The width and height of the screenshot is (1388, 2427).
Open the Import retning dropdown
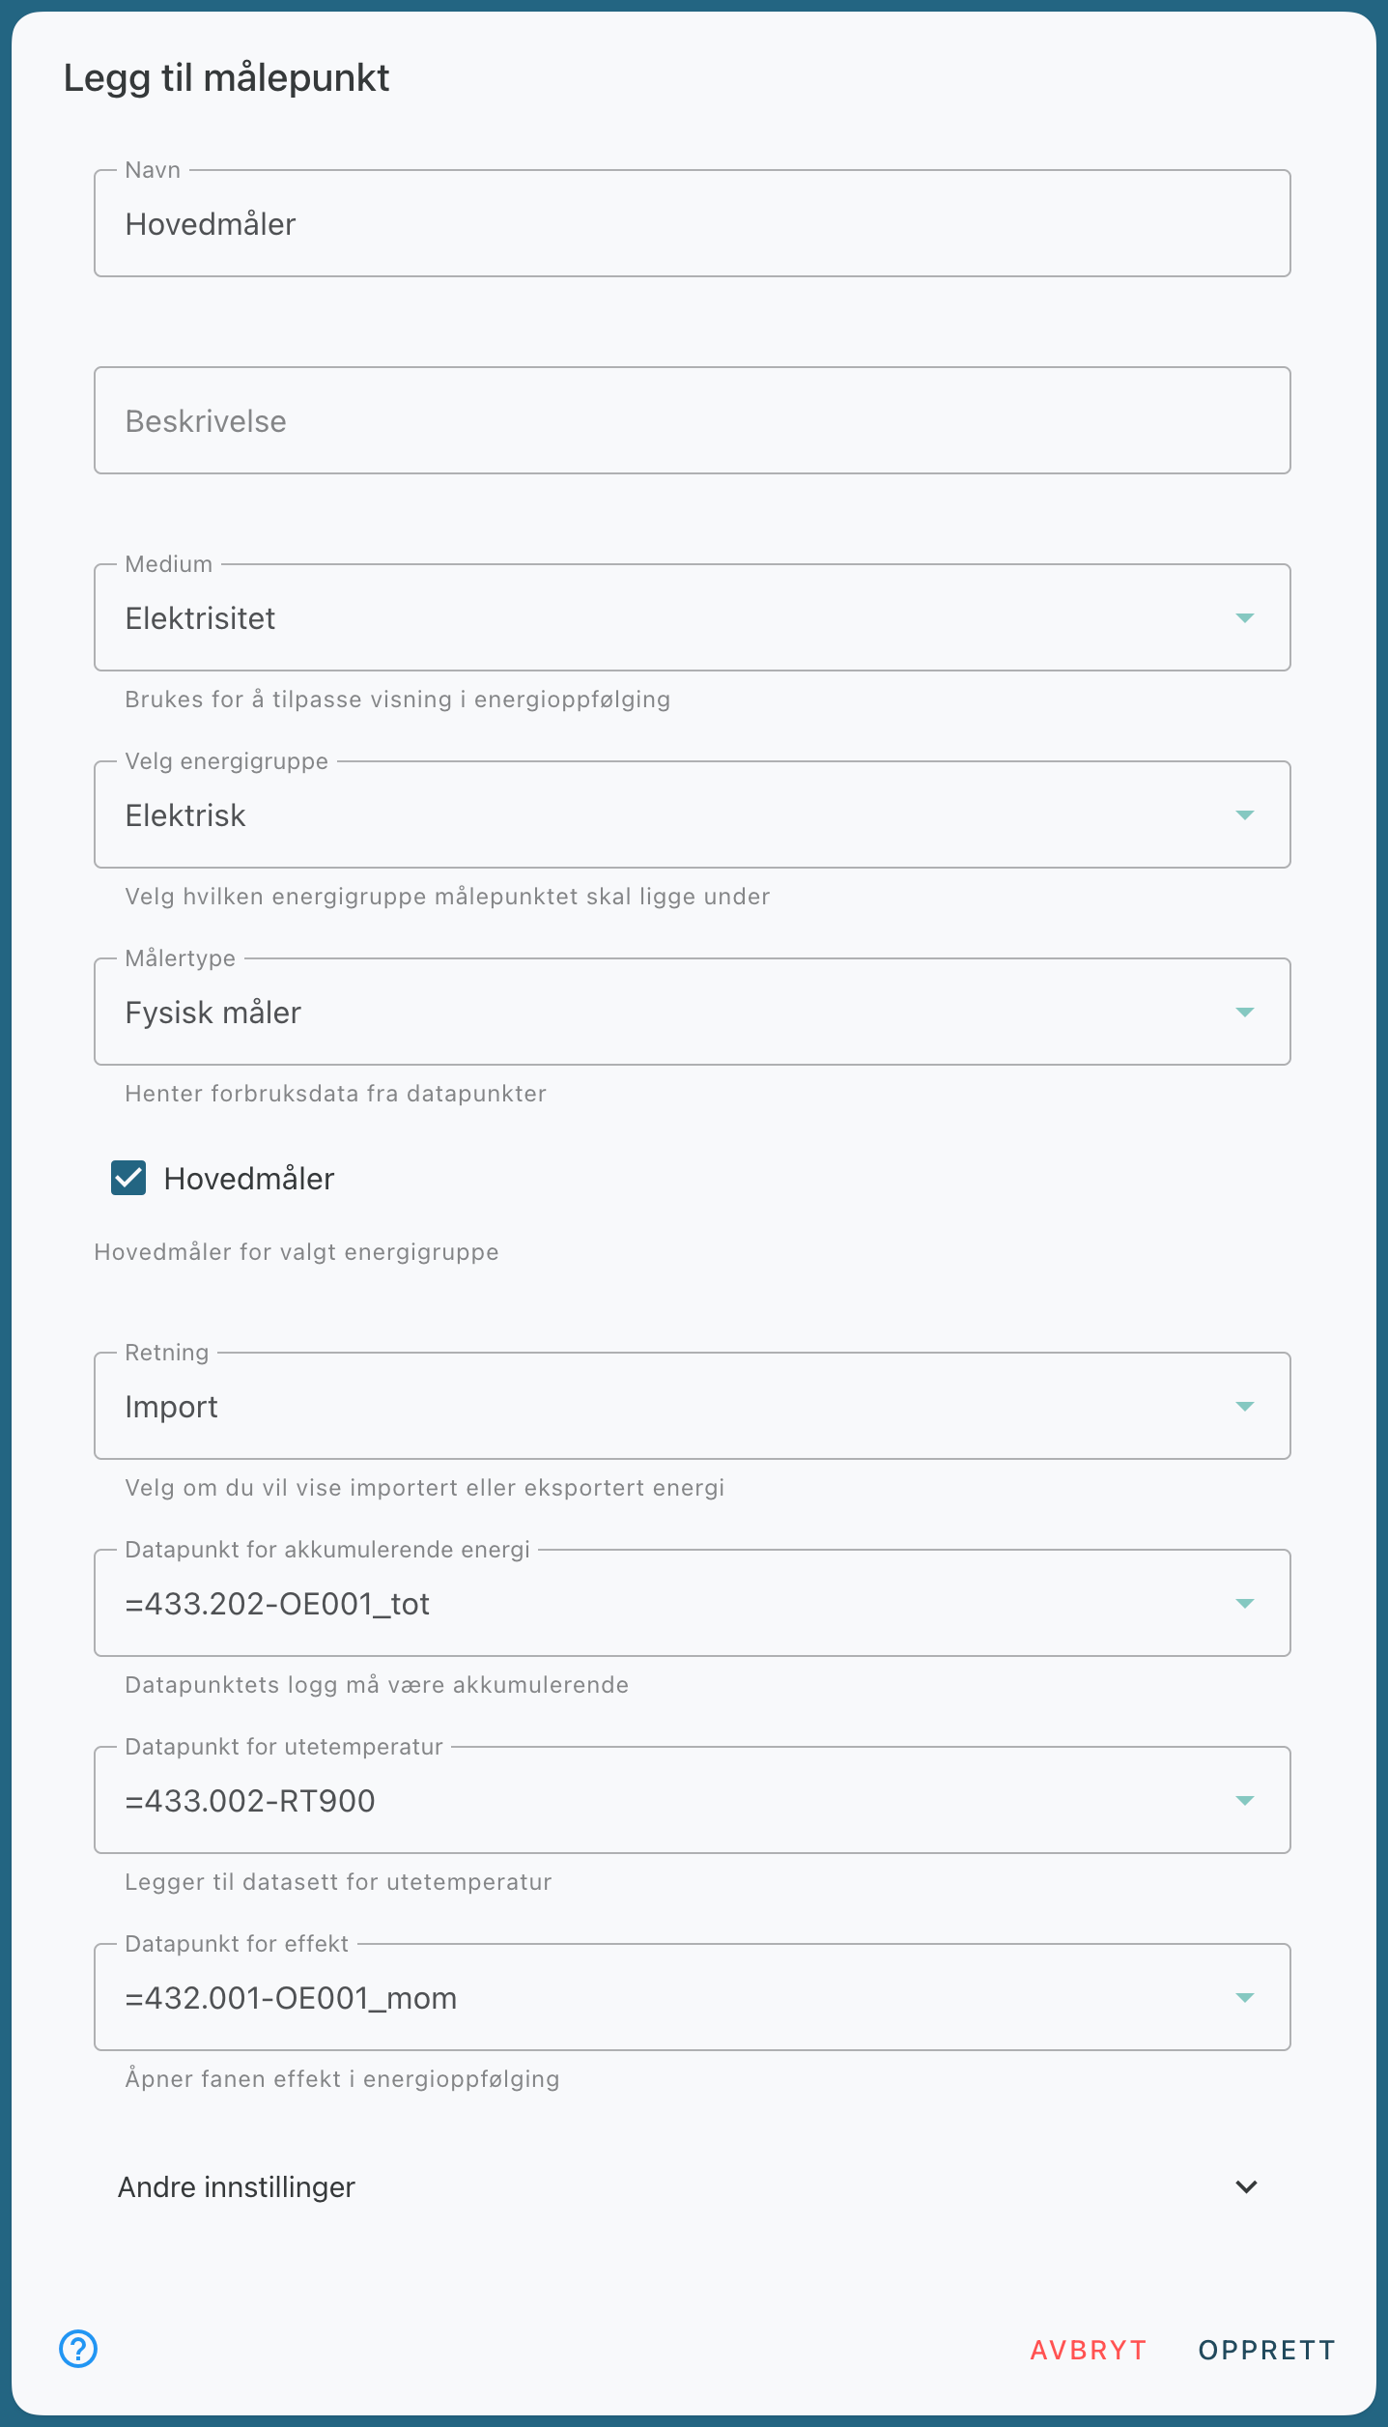693,1406
